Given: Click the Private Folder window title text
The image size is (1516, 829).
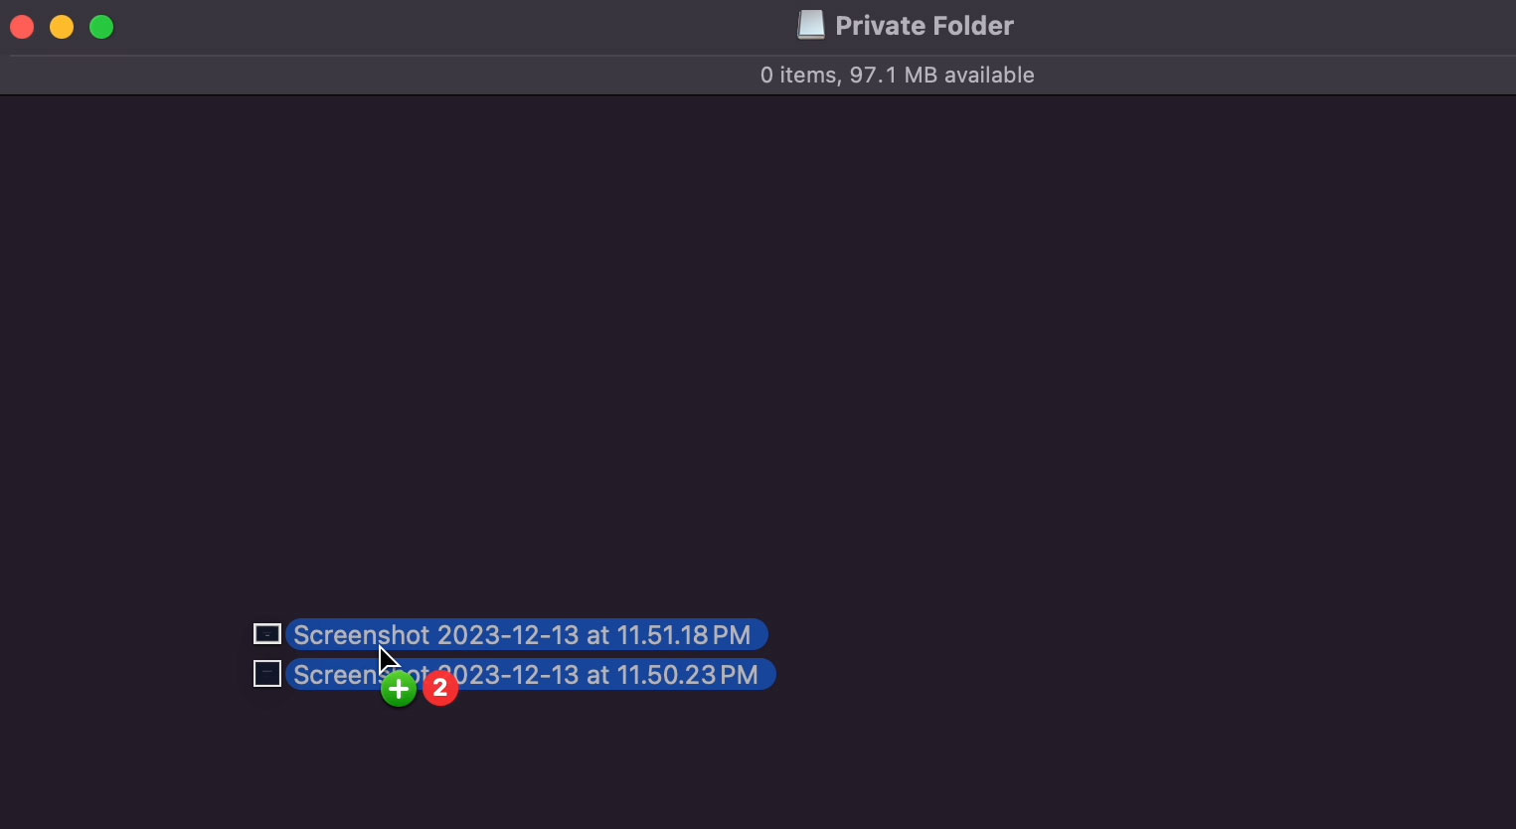Looking at the screenshot, I should [925, 26].
